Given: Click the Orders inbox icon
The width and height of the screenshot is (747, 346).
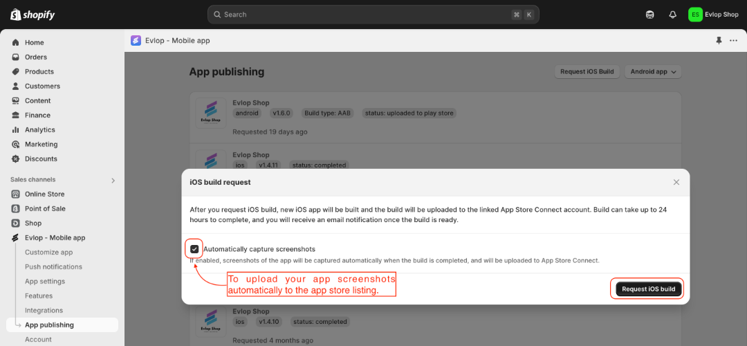Looking at the screenshot, I should click(x=16, y=57).
